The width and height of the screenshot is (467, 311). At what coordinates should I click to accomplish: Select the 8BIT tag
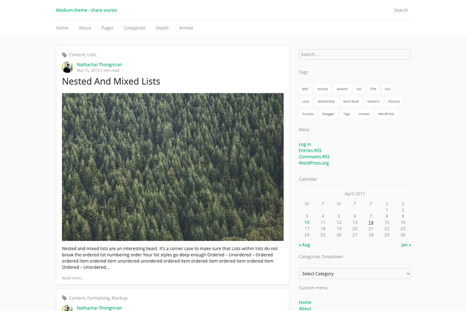[305, 89]
